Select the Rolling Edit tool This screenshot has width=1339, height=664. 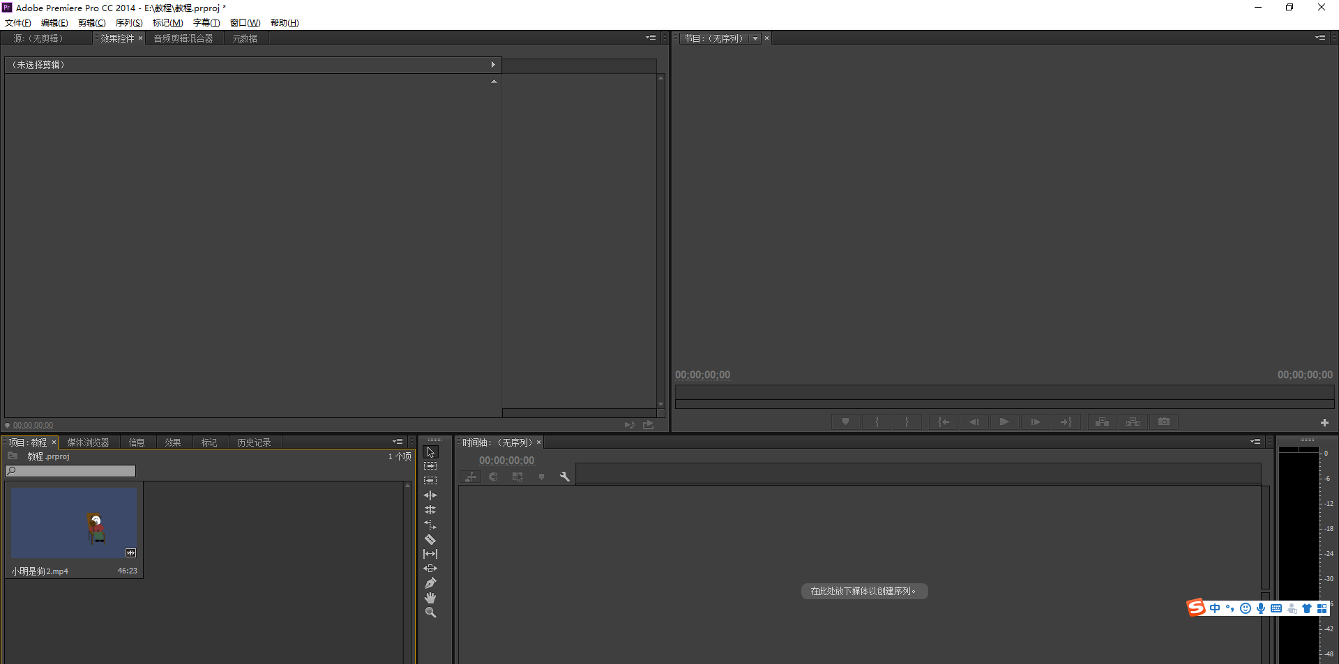tap(430, 510)
